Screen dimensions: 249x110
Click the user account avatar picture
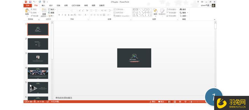[x=214, y=6]
